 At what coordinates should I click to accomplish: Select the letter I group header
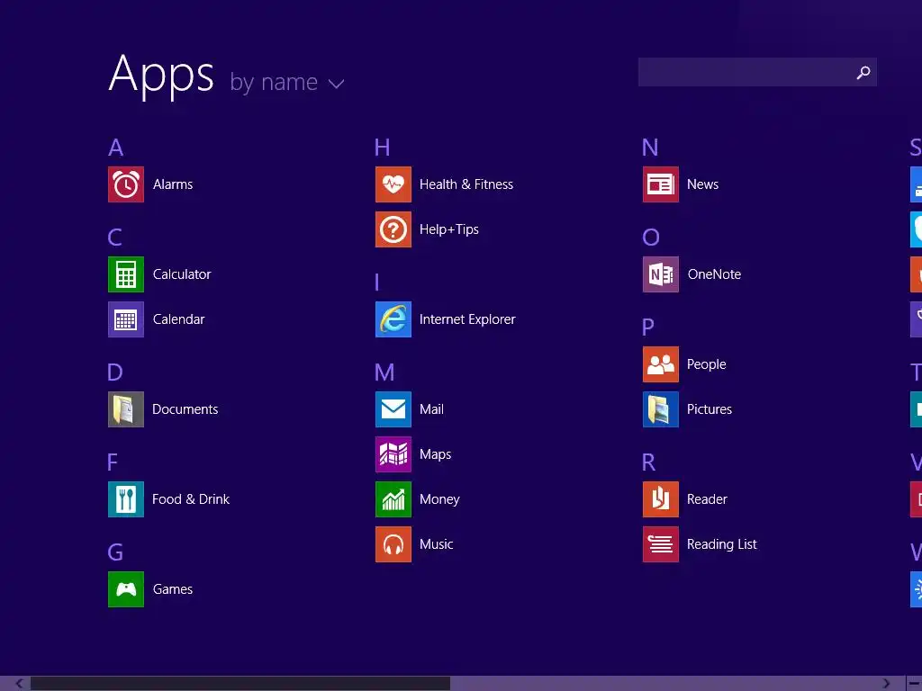(x=377, y=283)
